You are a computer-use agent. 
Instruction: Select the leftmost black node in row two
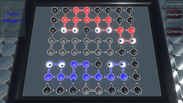pyautogui.click(x=54, y=20)
